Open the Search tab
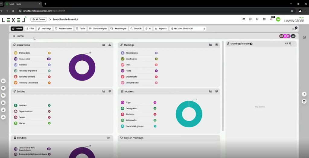This screenshot has height=158, width=309. (136, 29)
